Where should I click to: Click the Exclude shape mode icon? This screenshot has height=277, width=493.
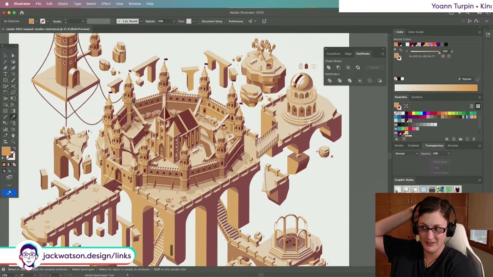click(358, 67)
